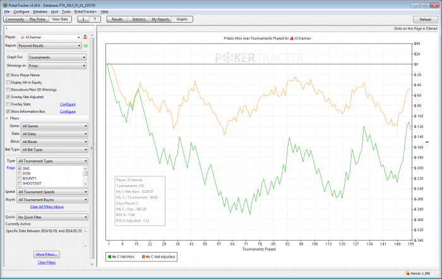Open the tournament Speed dropdown

(52, 192)
